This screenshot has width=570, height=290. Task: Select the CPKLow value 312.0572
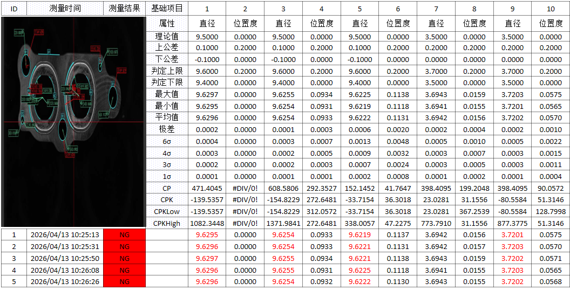click(322, 211)
